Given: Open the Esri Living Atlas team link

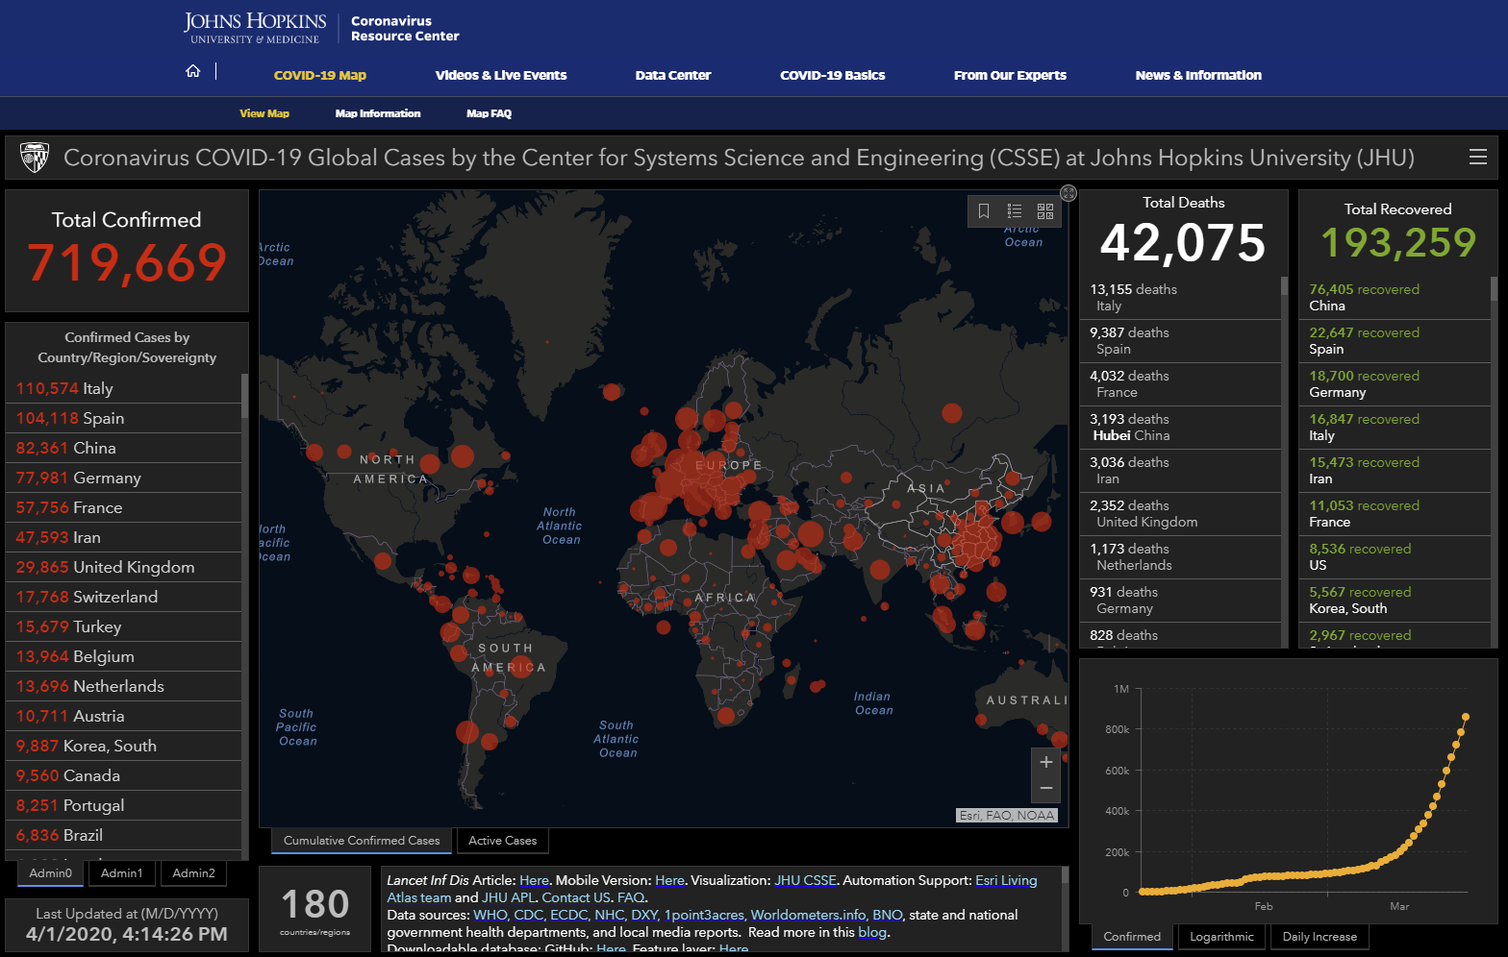Looking at the screenshot, I should (712, 889).
